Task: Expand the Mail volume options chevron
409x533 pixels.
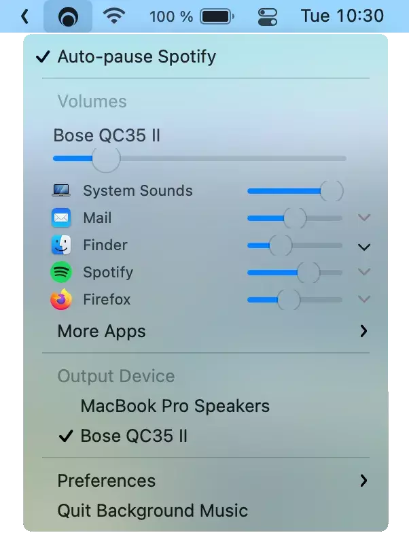Action: click(364, 218)
